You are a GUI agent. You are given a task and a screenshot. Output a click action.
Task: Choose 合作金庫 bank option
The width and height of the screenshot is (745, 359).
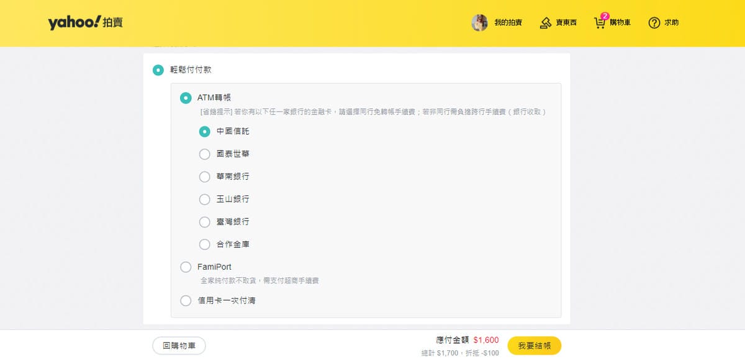point(204,244)
